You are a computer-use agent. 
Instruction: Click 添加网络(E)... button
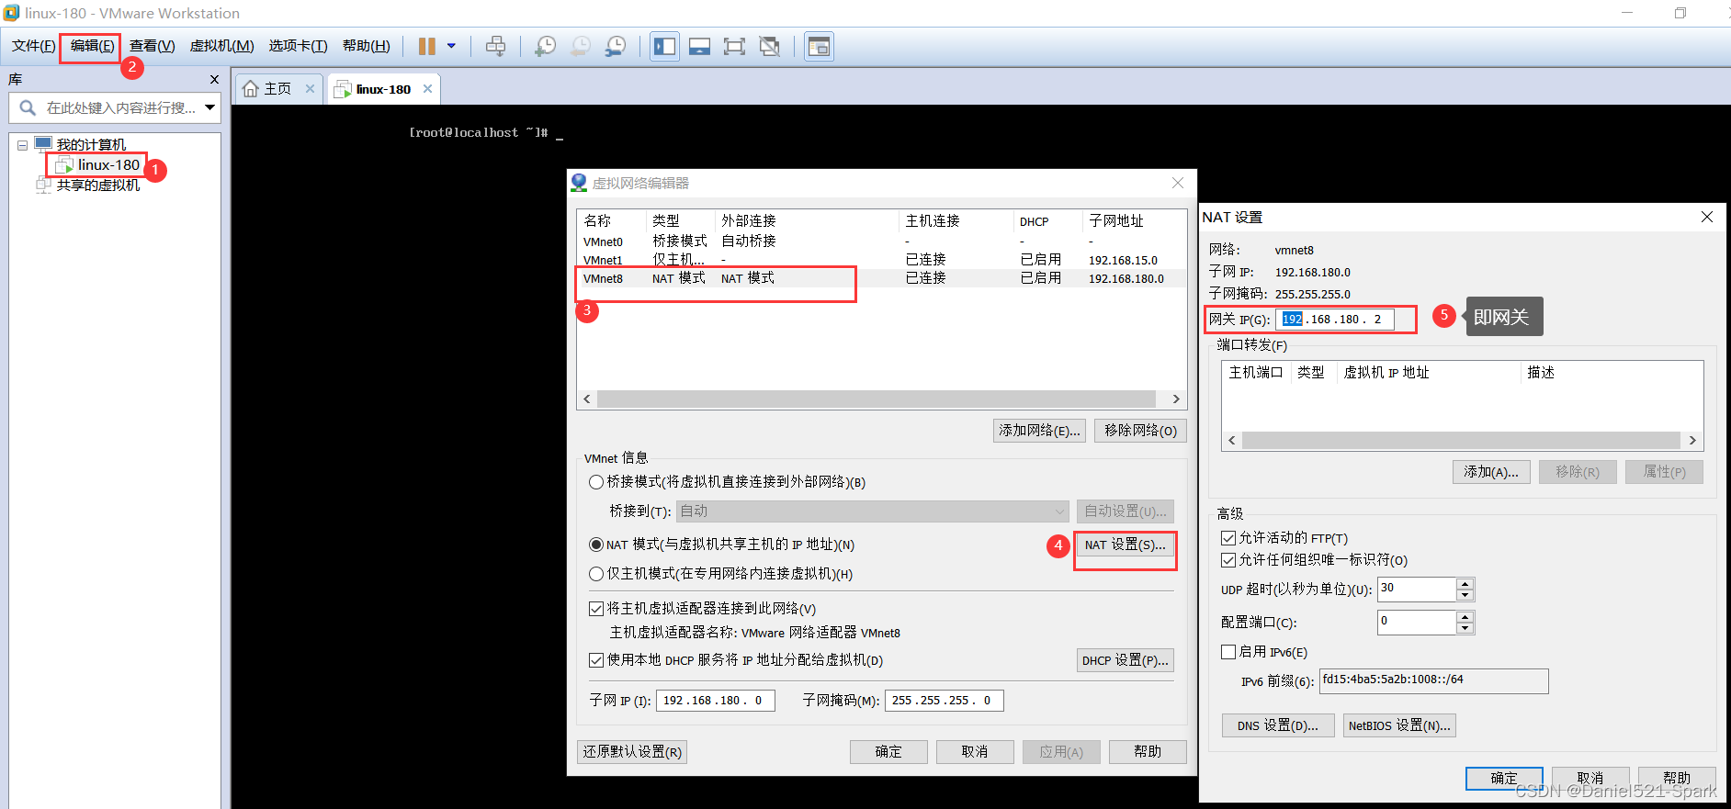(1040, 431)
